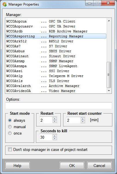Decrease the Restart count with down arrow
This screenshot has height=174, width=117.
click(x=55, y=122)
